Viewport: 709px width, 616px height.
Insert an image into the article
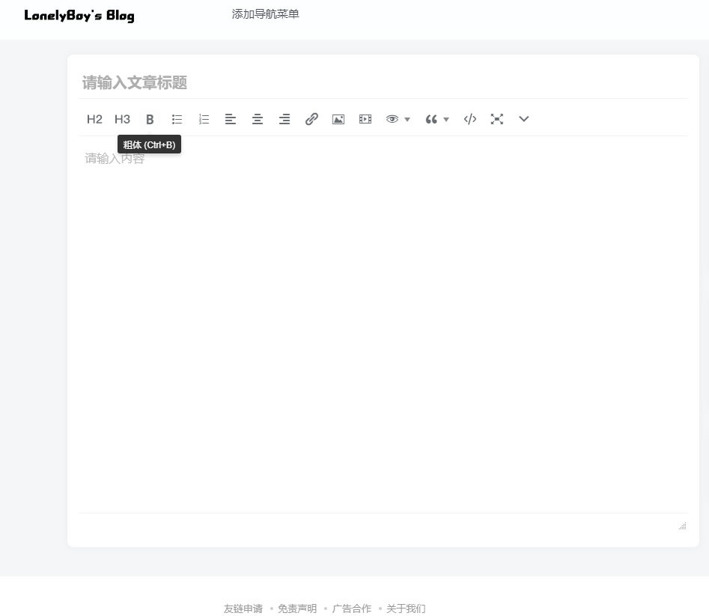338,119
